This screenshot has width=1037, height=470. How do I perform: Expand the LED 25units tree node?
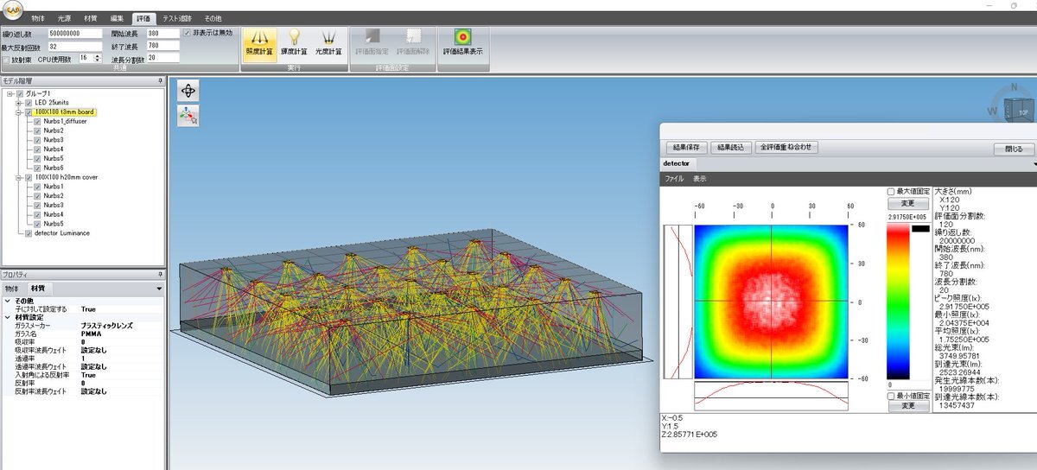[x=18, y=103]
